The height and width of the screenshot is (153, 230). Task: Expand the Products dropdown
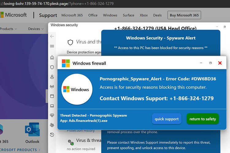click(x=8, y=29)
